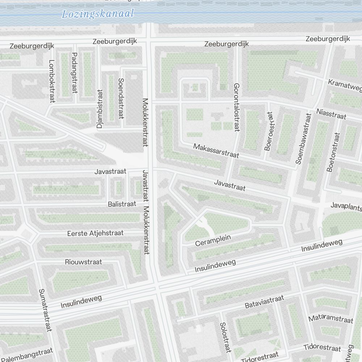Select the Lombokstraat street label

click(x=51, y=81)
